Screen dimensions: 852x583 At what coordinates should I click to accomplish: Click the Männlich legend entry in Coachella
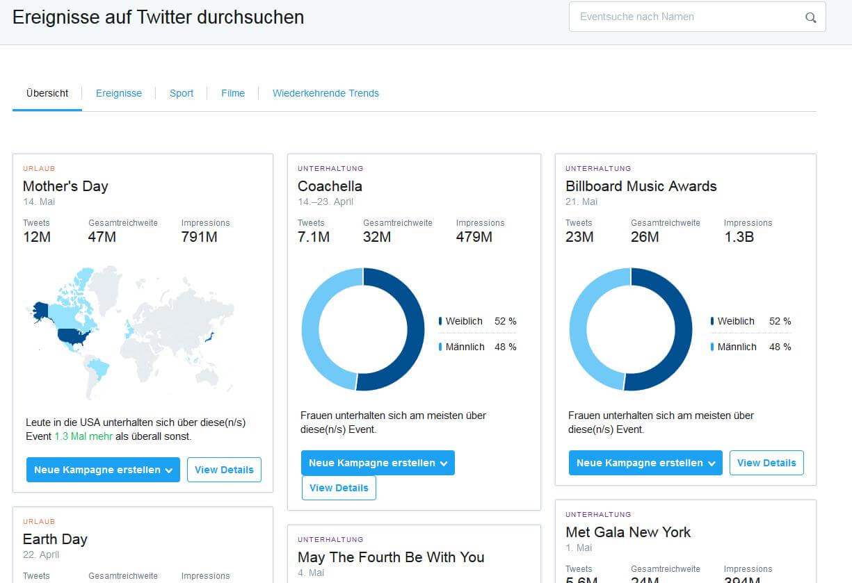click(477, 347)
